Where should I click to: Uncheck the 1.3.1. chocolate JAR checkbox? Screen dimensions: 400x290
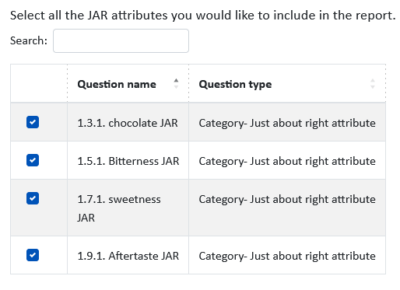point(33,122)
